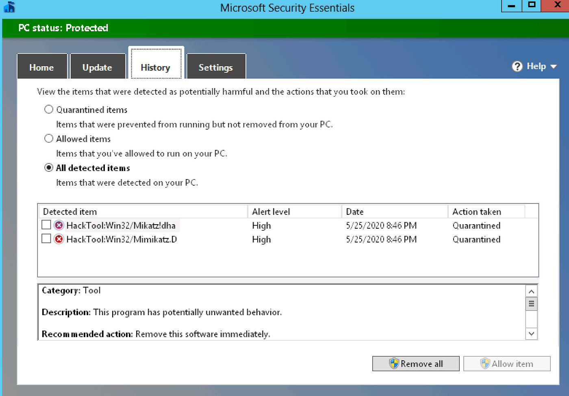569x396 pixels.
Task: Click High alert level for Mimikatz.D
Action: click(261, 239)
